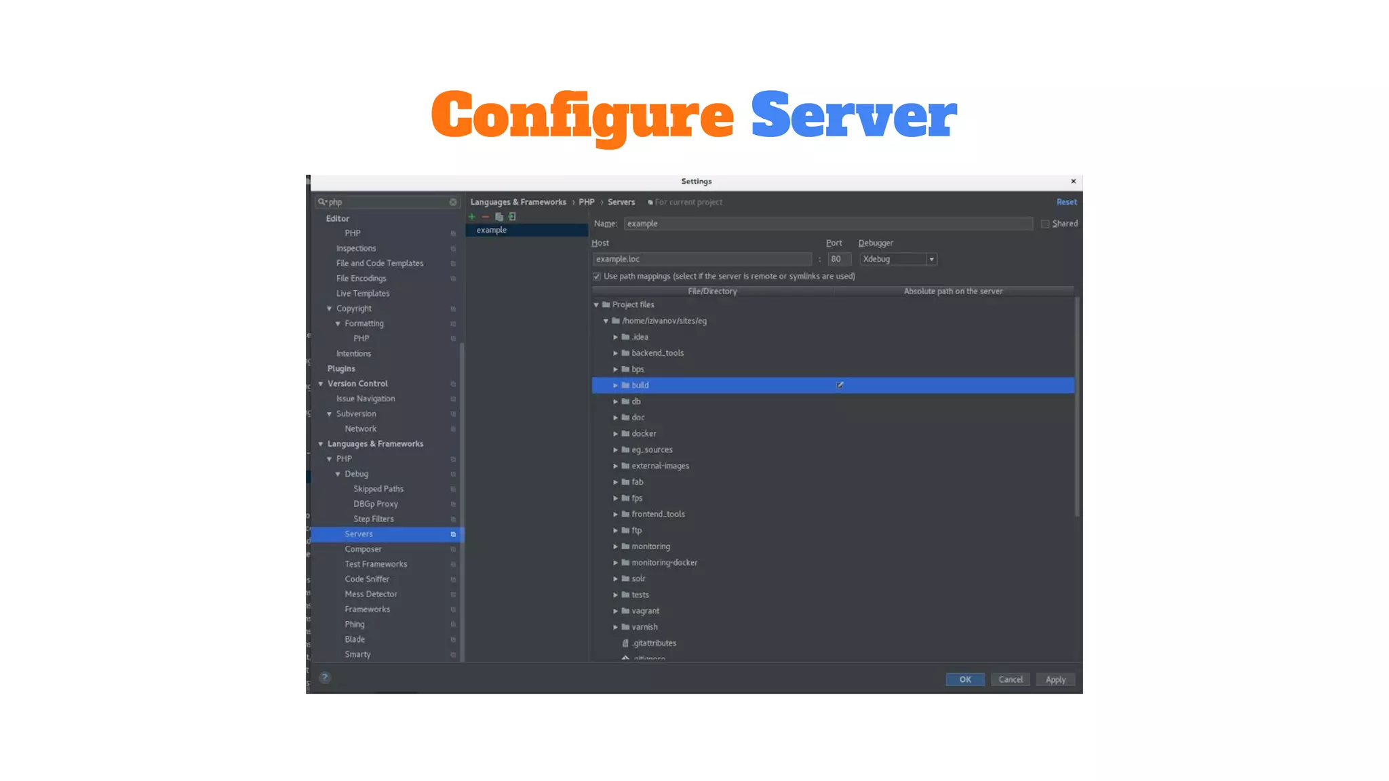Click the settings tree scrollbar
Image resolution: width=1389 pixels, height=781 pixels.
462,502
